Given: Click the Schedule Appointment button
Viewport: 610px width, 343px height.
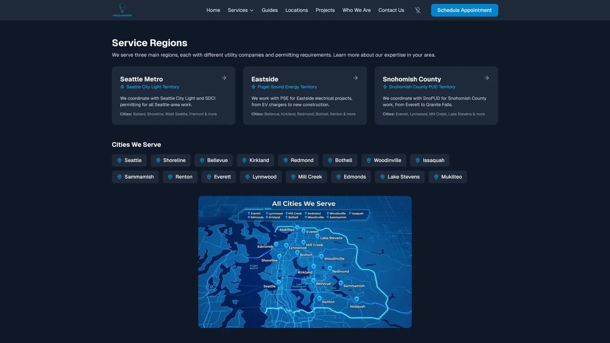Looking at the screenshot, I should point(464,10).
